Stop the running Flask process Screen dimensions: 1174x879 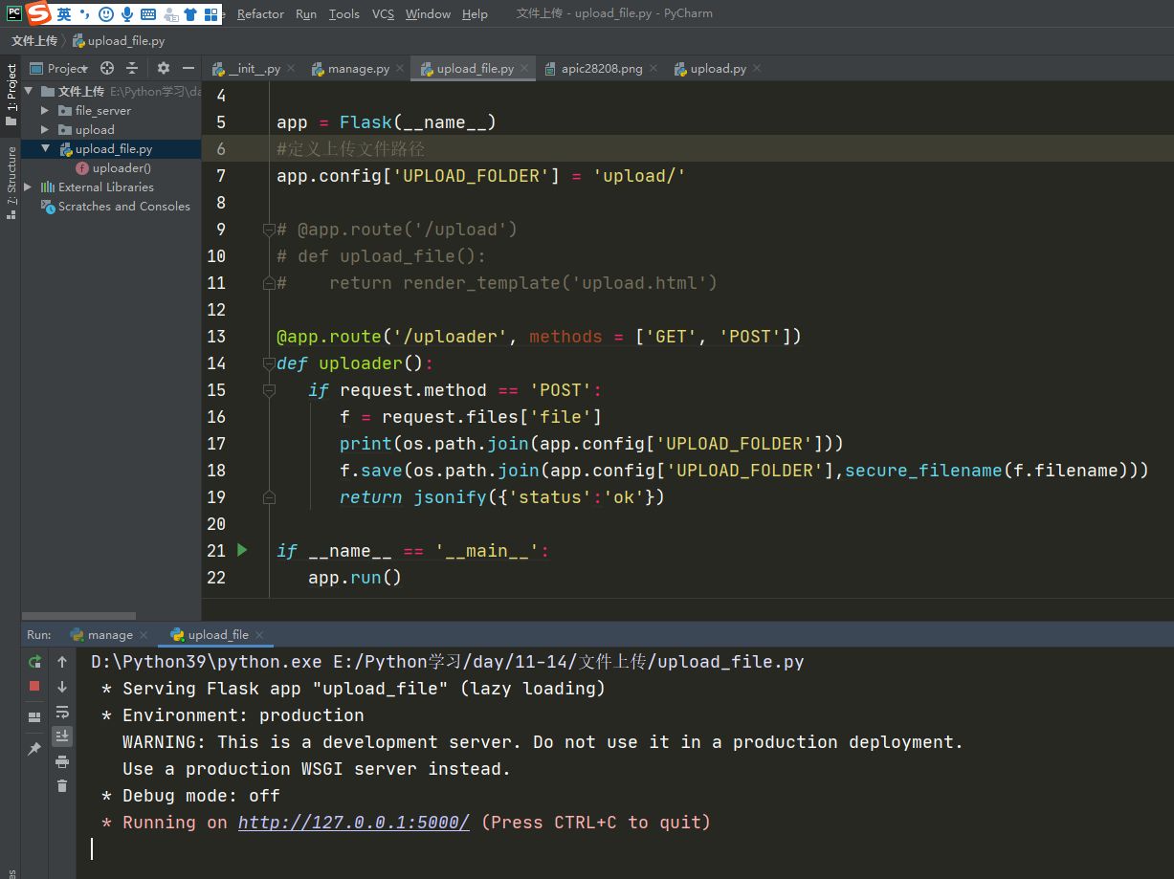(34, 686)
